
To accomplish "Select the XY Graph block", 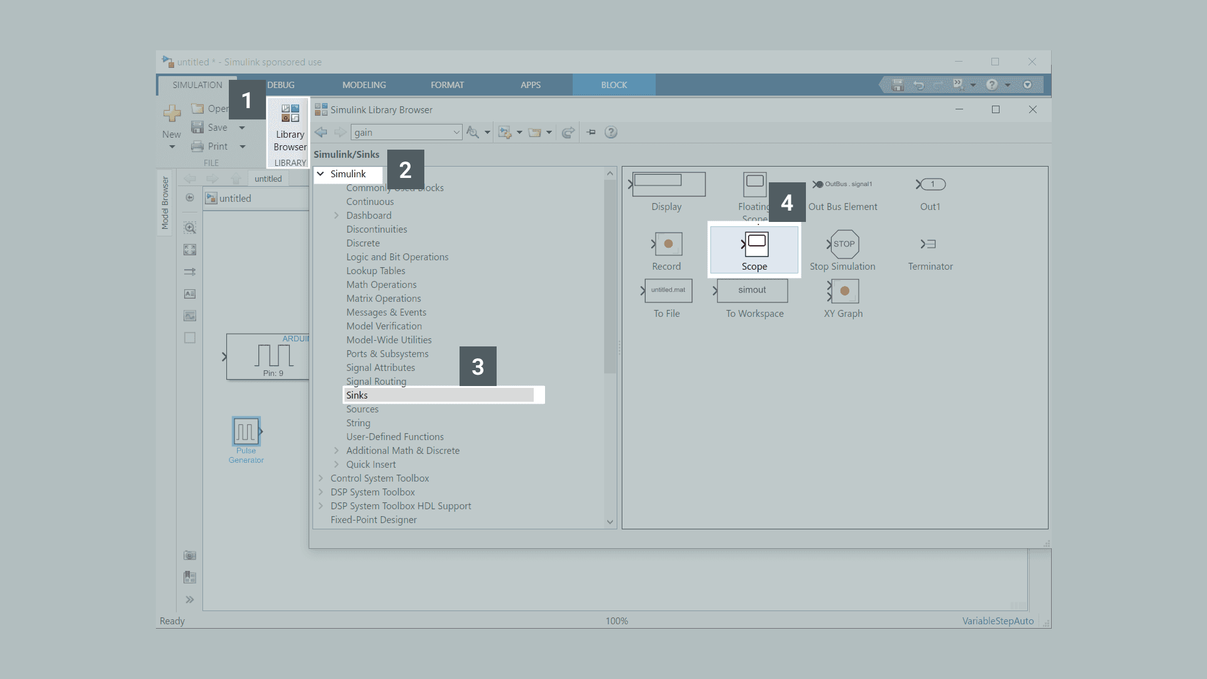I will [x=844, y=292].
